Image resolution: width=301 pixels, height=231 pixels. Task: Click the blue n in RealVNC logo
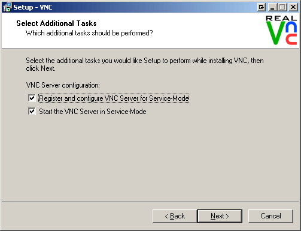291,27
